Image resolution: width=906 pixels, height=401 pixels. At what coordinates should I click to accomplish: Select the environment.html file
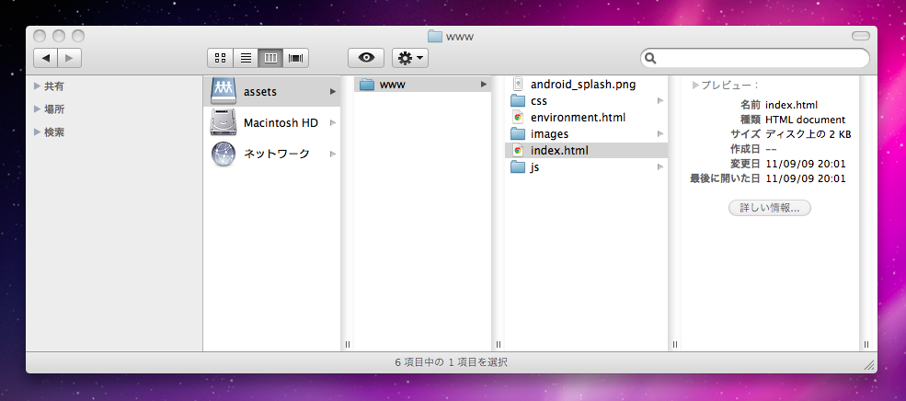[x=578, y=117]
